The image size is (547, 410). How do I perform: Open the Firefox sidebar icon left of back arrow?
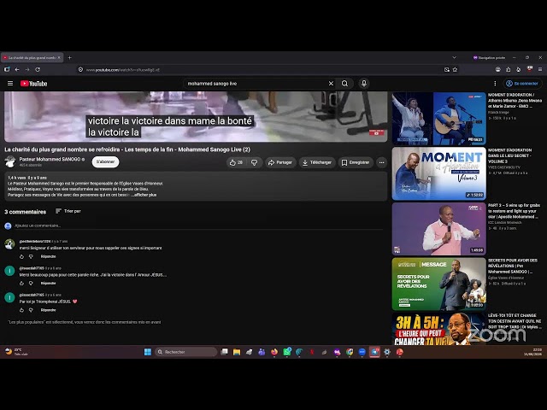(7, 69)
